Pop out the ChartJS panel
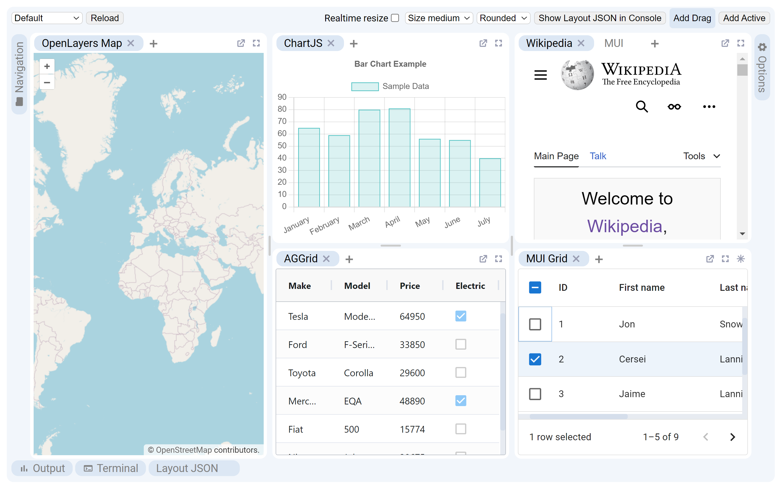The image size is (781, 488). [483, 43]
